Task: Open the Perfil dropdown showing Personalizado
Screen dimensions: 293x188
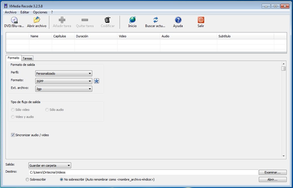Action: tap(64, 73)
